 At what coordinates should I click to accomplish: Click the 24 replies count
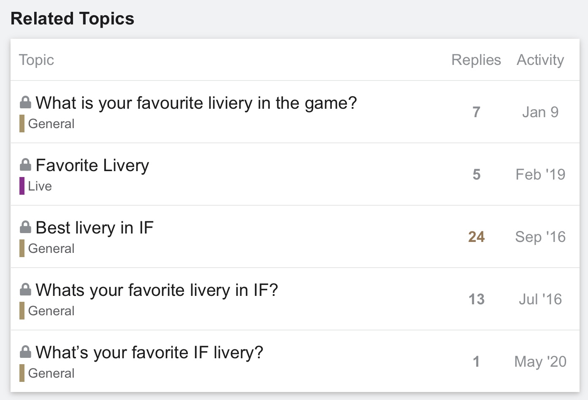(x=476, y=237)
